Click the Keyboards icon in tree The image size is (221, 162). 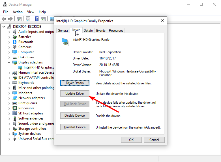pos(15,83)
